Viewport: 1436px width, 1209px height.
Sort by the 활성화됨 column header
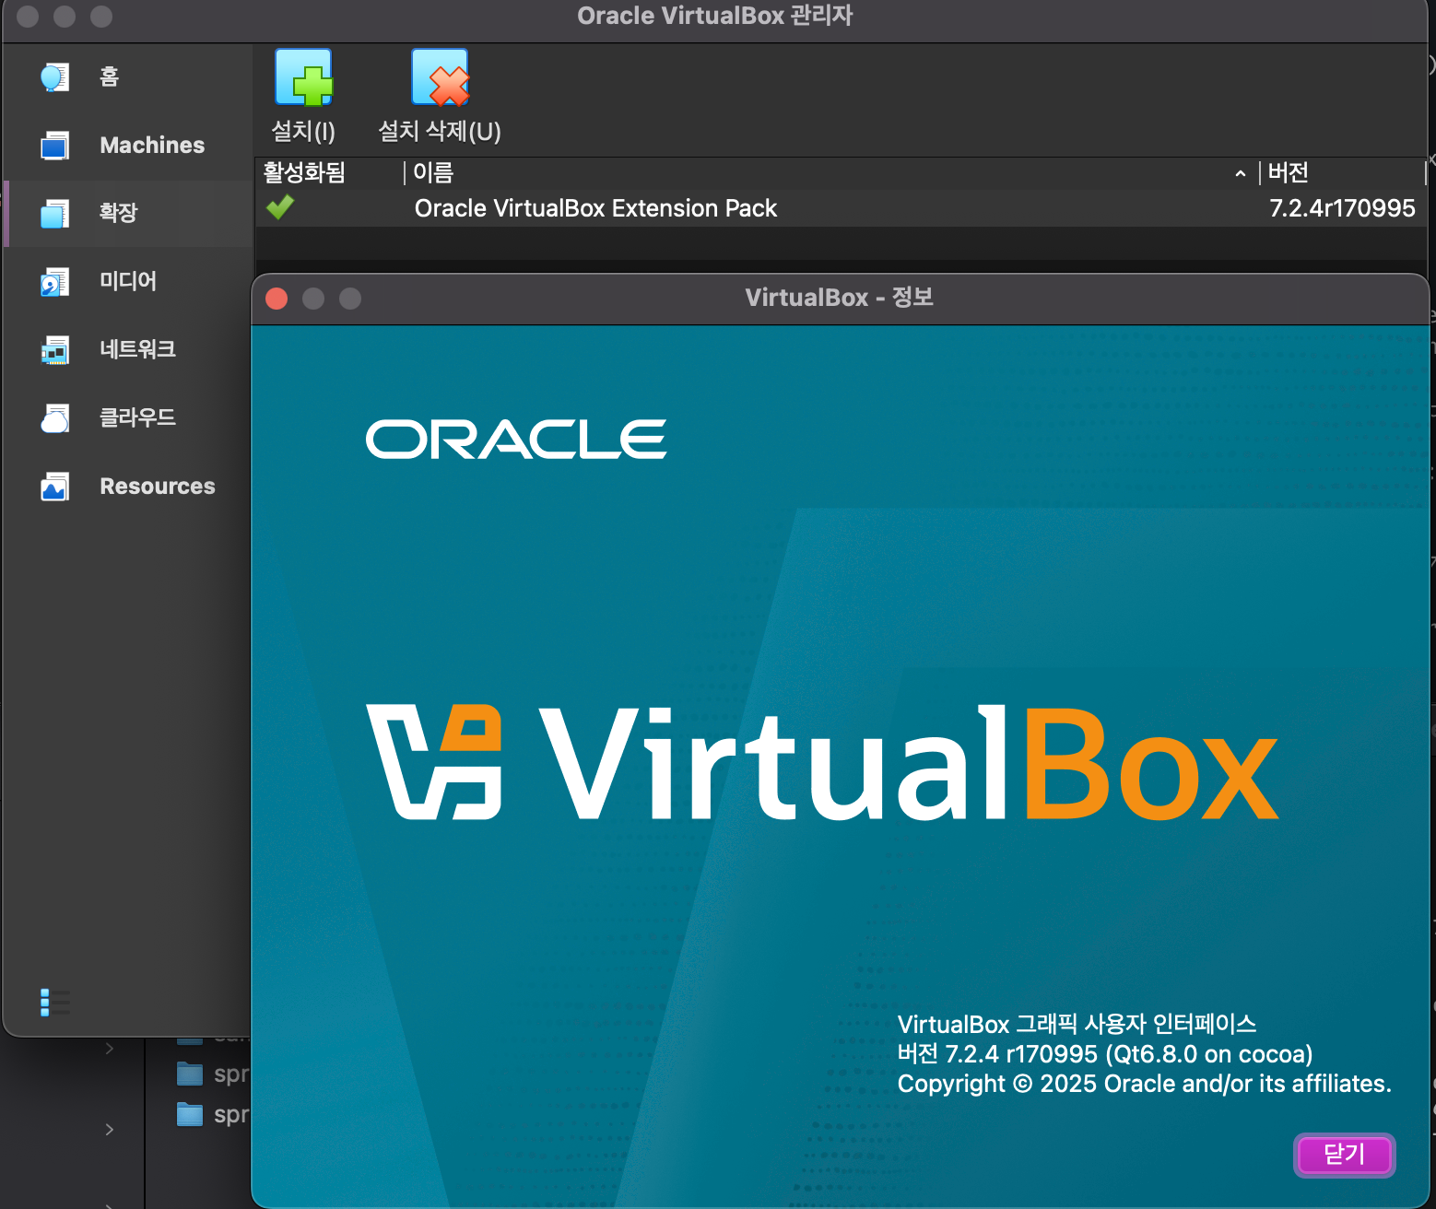(329, 172)
